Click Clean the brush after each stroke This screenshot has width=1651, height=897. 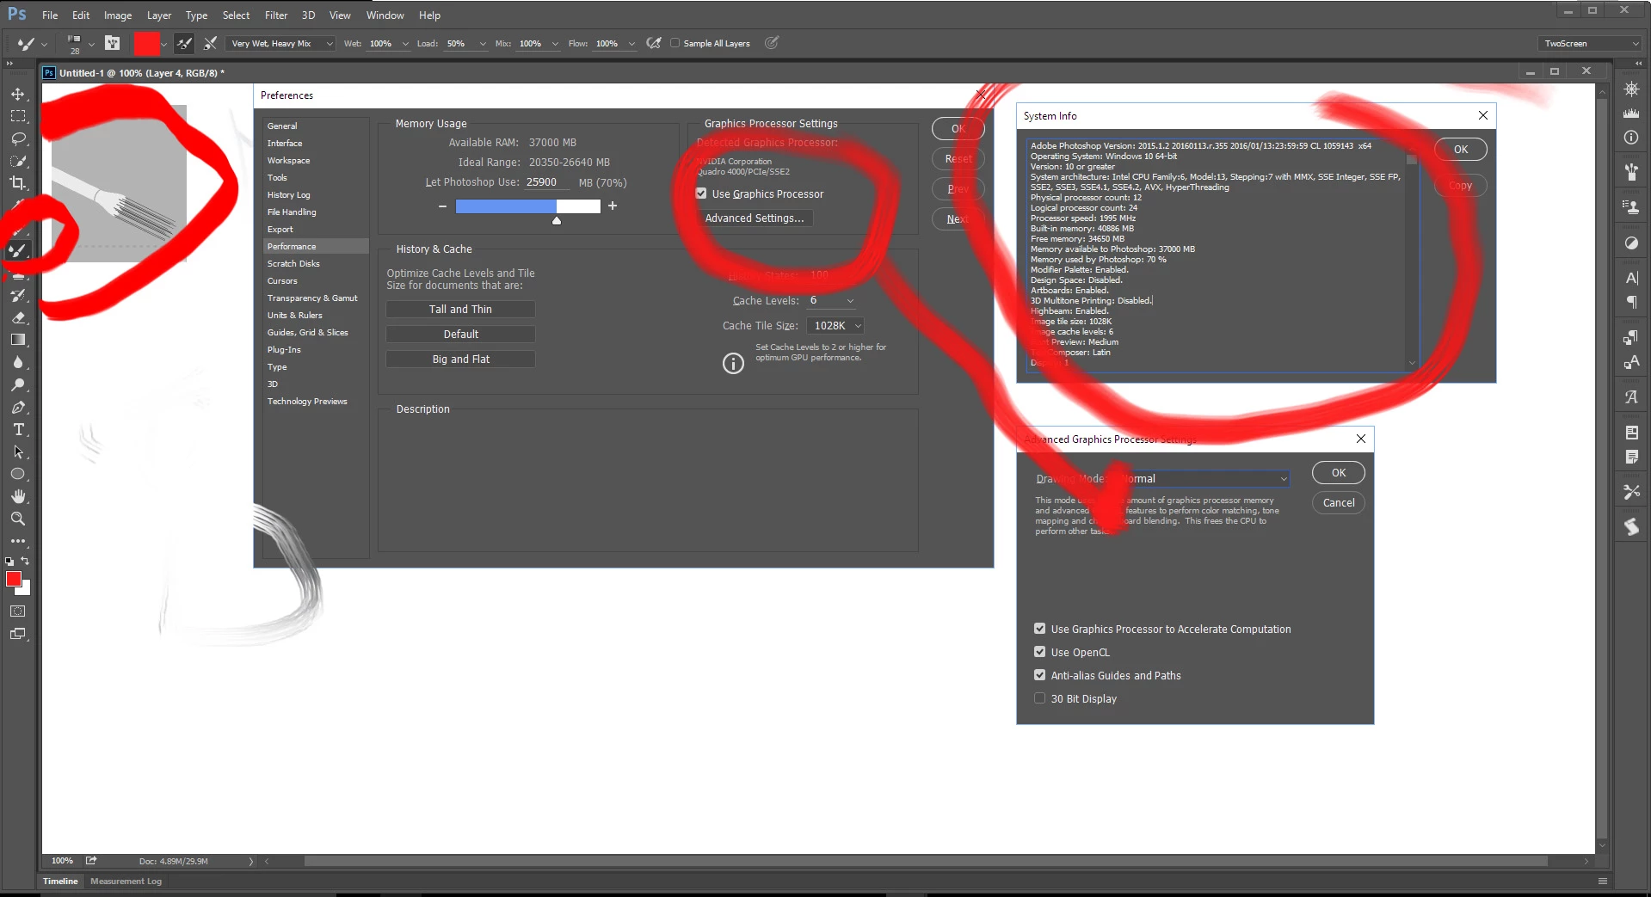pos(210,43)
